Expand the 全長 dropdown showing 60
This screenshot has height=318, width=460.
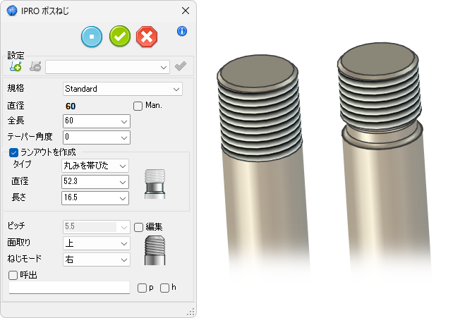point(96,121)
